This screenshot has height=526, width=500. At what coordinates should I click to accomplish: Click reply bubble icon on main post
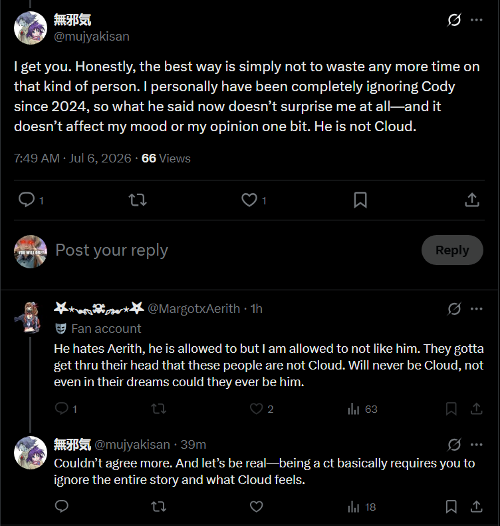point(26,200)
